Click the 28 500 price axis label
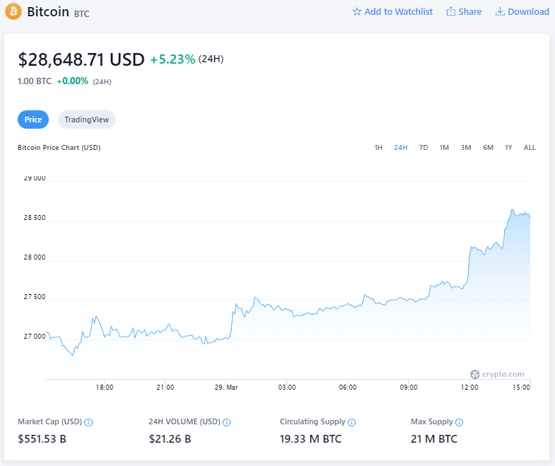Viewport: 555px width, 466px height. [35, 218]
